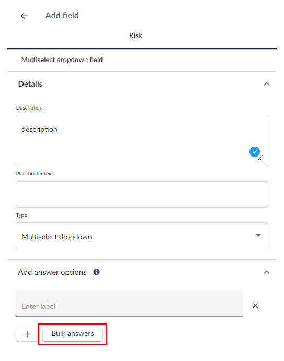Click the blue checkmark in the Description box
The width and height of the screenshot is (284, 361).
coord(254,152)
